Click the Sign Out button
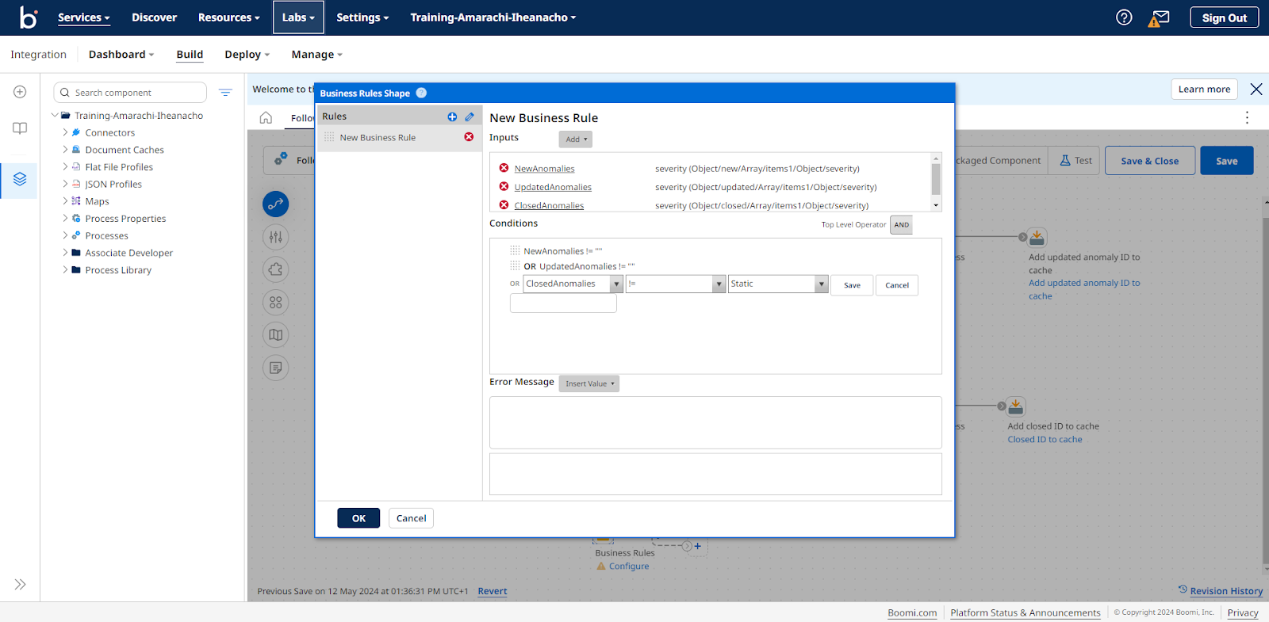 [x=1224, y=17]
